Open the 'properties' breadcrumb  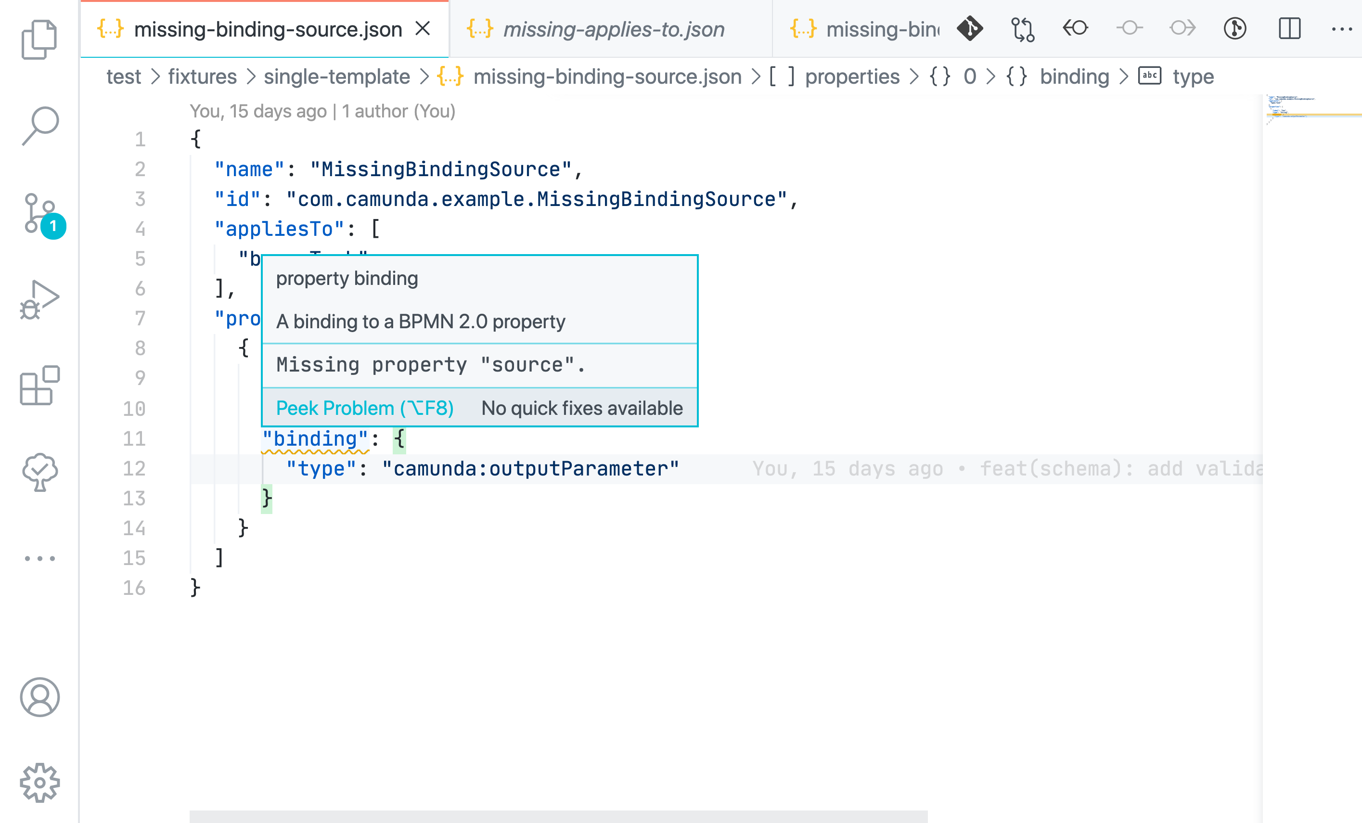[x=835, y=76]
